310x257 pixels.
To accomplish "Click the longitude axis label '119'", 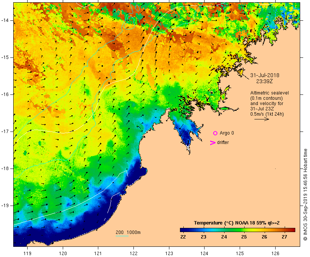I will pyautogui.click(x=27, y=253).
